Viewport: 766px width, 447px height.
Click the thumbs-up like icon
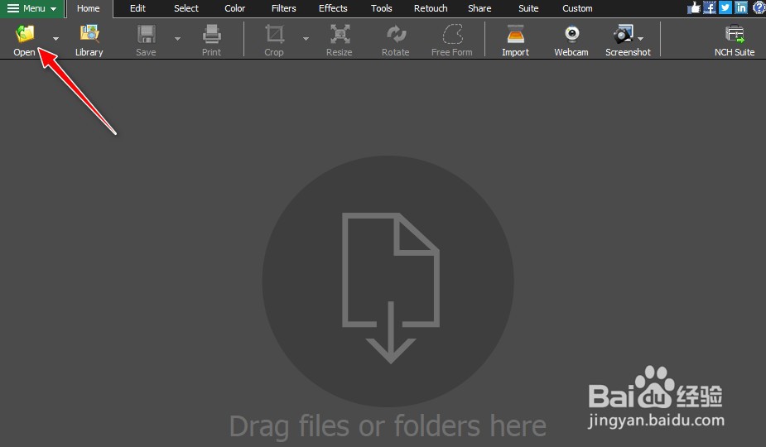click(694, 7)
